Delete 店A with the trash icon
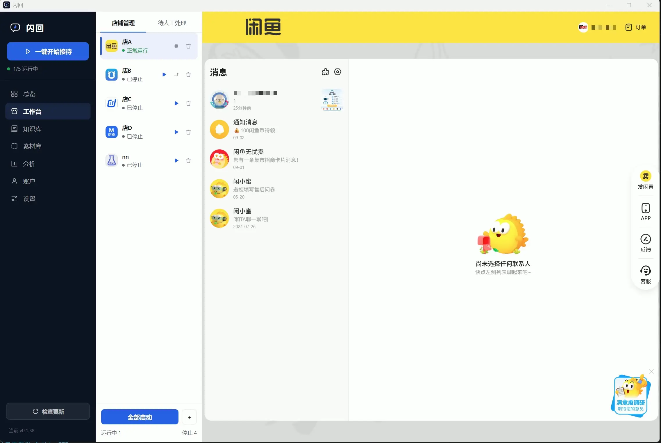The height and width of the screenshot is (443, 661). point(188,46)
